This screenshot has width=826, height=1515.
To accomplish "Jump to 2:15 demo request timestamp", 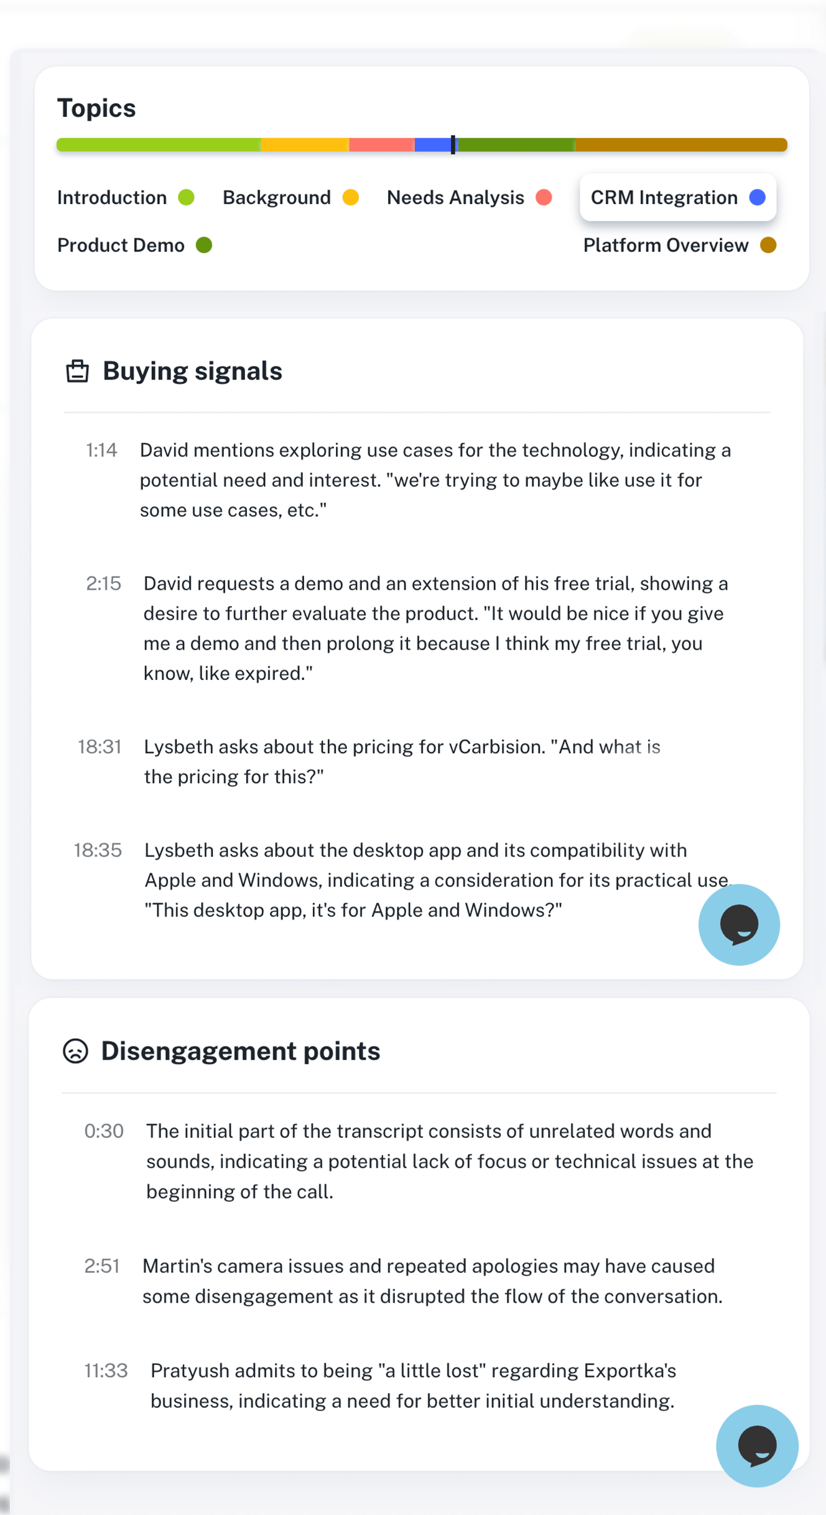I will click(103, 584).
